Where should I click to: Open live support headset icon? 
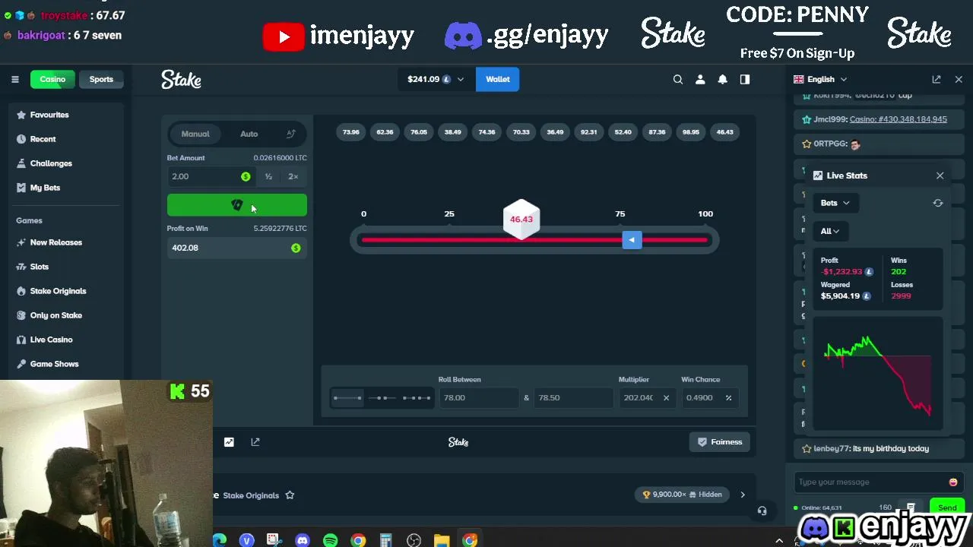click(x=762, y=511)
